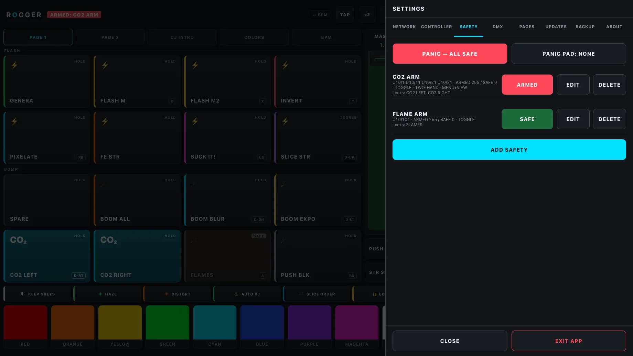Click the TAP tempo button
This screenshot has height=356, width=633.
coord(345,15)
